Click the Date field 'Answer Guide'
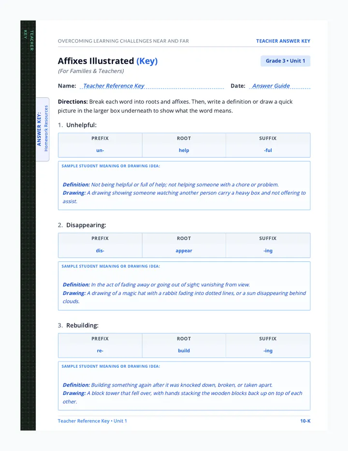348x451 pixels. (279, 86)
